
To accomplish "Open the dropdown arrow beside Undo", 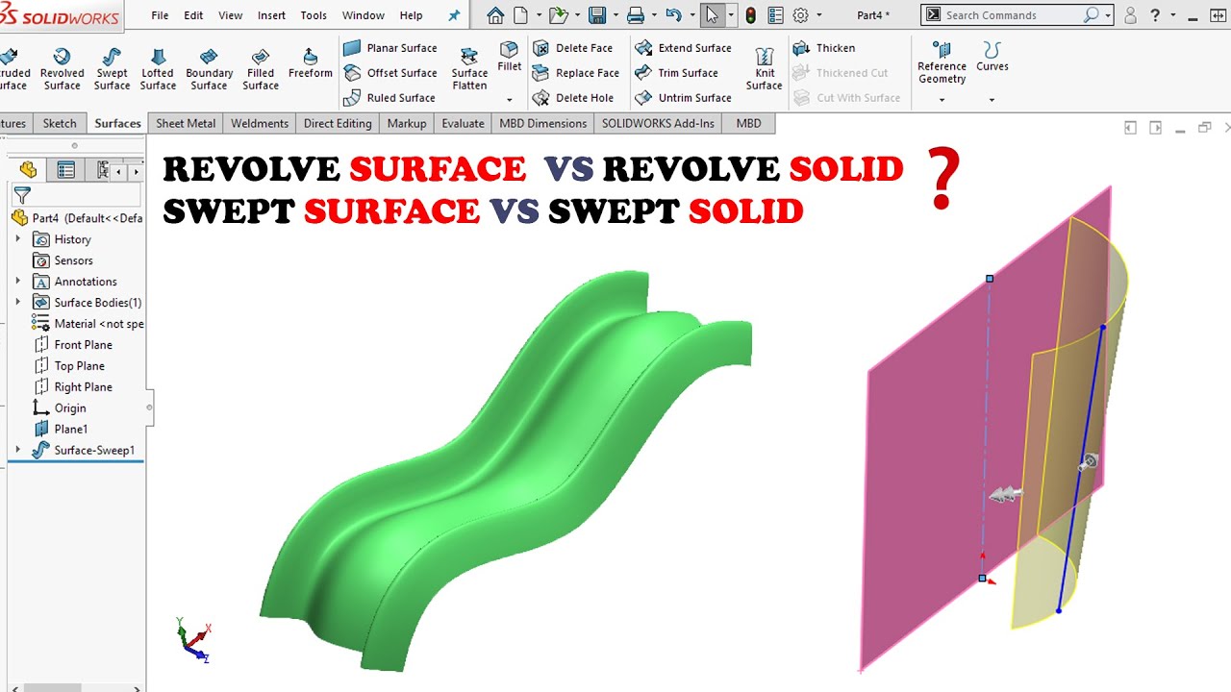I will pos(691,15).
